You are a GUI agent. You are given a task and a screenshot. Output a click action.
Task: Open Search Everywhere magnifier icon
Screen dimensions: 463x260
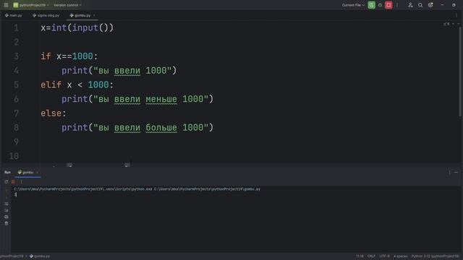coord(420,5)
